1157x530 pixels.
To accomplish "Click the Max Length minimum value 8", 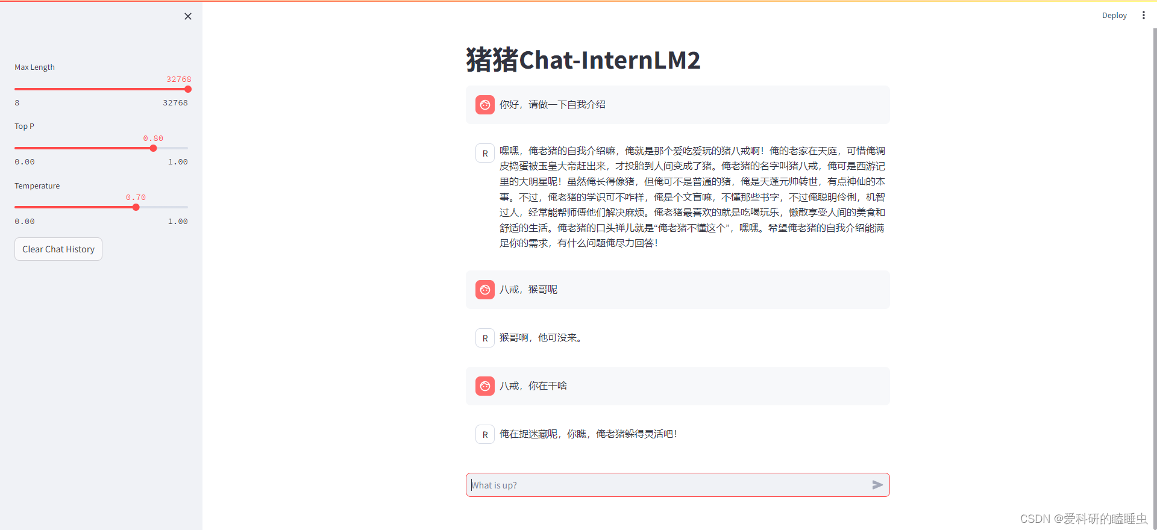I will pyautogui.click(x=17, y=103).
